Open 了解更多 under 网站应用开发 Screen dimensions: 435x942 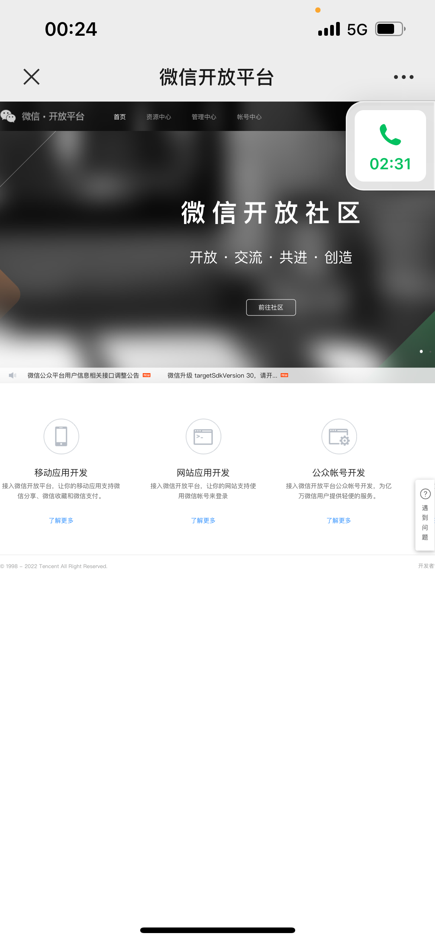[203, 520]
